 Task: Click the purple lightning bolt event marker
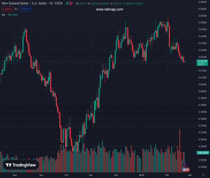(x=184, y=165)
